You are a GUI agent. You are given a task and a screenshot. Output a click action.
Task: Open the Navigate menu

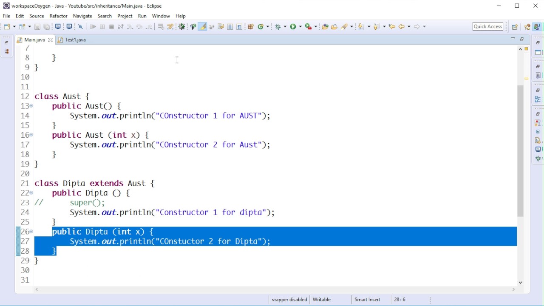coord(82,16)
